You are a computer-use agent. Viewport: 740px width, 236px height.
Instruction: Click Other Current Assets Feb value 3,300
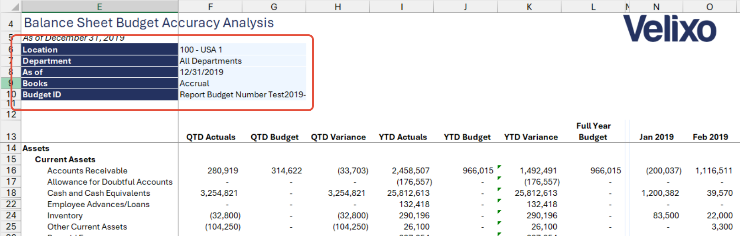[x=722, y=226]
